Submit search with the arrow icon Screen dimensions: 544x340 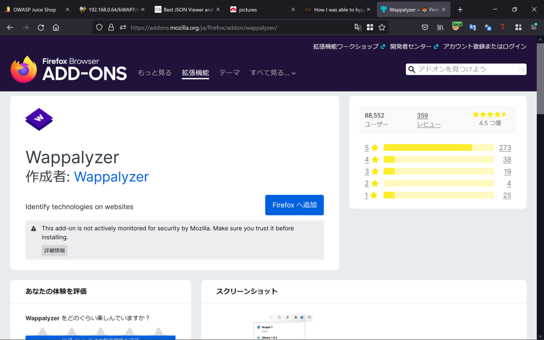(x=521, y=69)
